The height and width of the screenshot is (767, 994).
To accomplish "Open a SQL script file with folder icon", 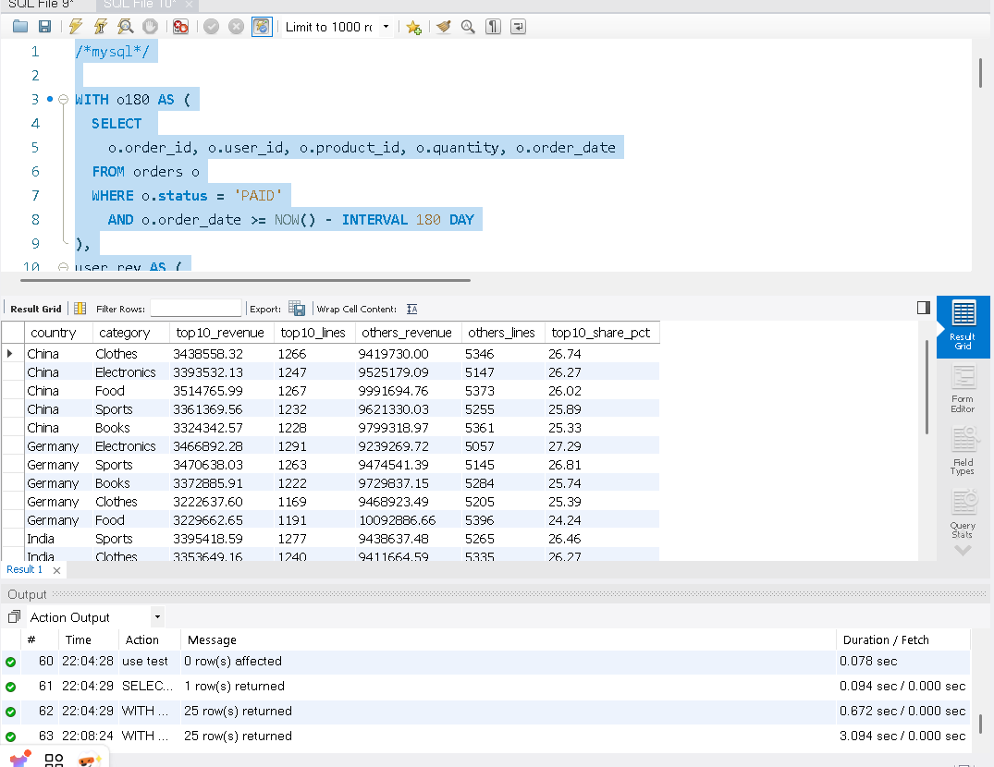I will (x=20, y=27).
